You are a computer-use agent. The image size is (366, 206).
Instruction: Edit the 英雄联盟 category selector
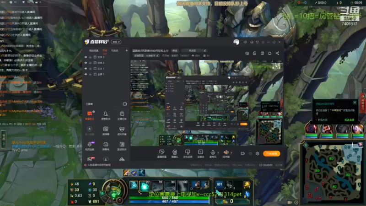coord(146,55)
